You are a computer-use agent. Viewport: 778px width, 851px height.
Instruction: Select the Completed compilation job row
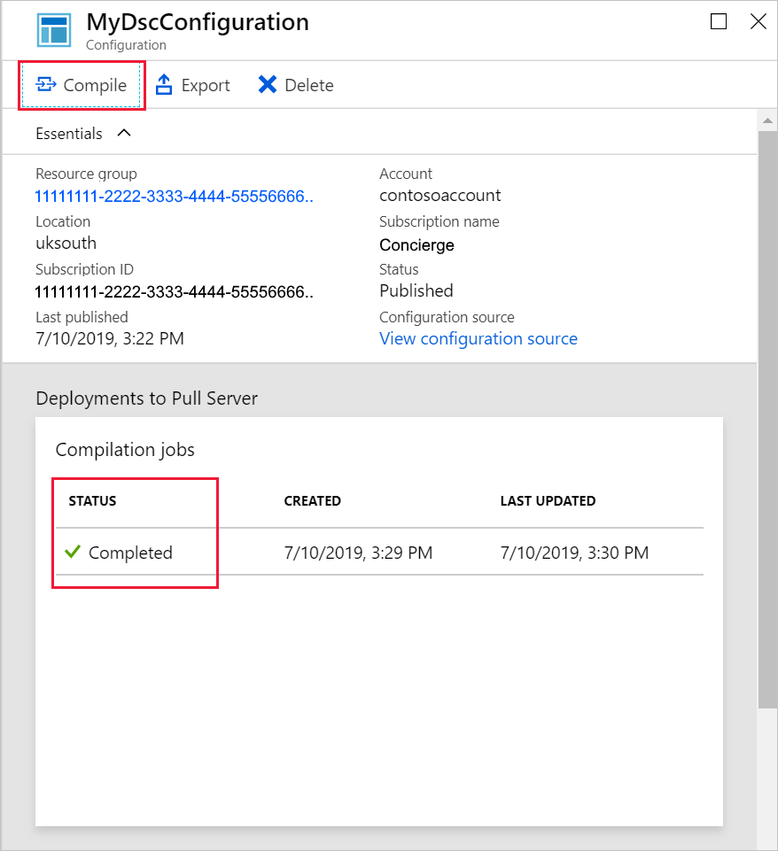click(x=379, y=552)
